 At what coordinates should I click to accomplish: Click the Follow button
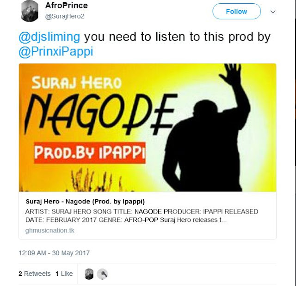(x=236, y=12)
